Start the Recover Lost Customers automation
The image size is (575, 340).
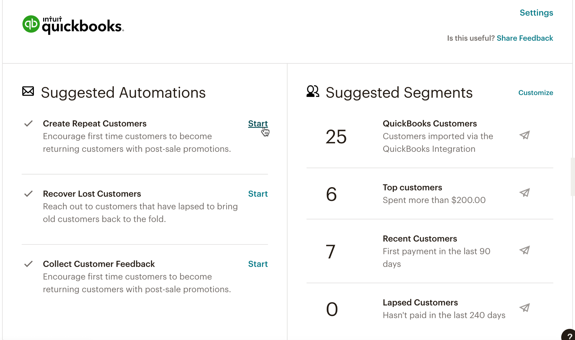click(258, 194)
